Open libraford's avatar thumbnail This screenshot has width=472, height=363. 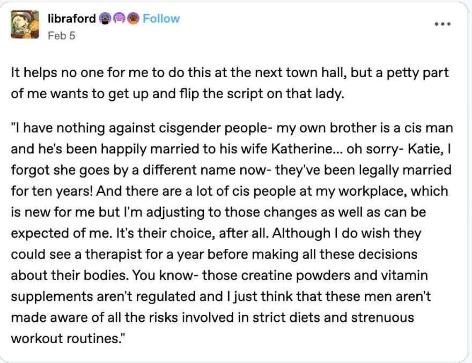pos(25,24)
